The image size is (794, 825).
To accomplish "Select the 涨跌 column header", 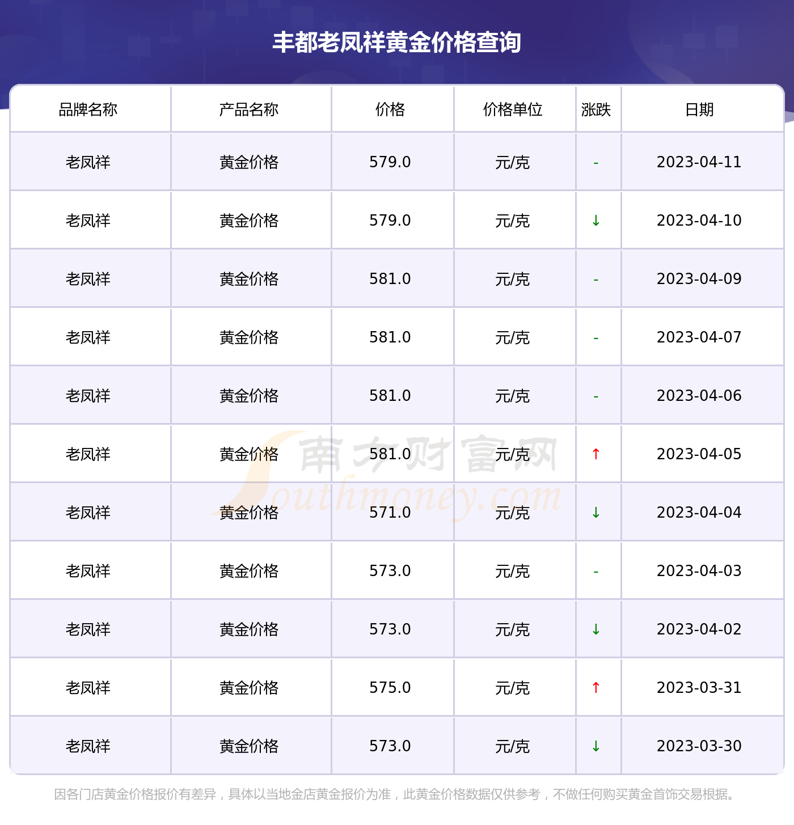I will tap(596, 109).
